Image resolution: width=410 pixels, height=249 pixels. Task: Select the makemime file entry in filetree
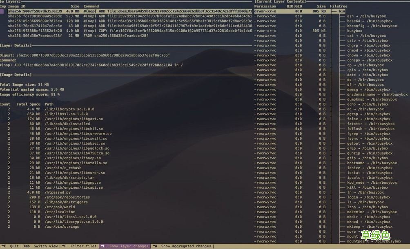pyautogui.click(x=372, y=212)
